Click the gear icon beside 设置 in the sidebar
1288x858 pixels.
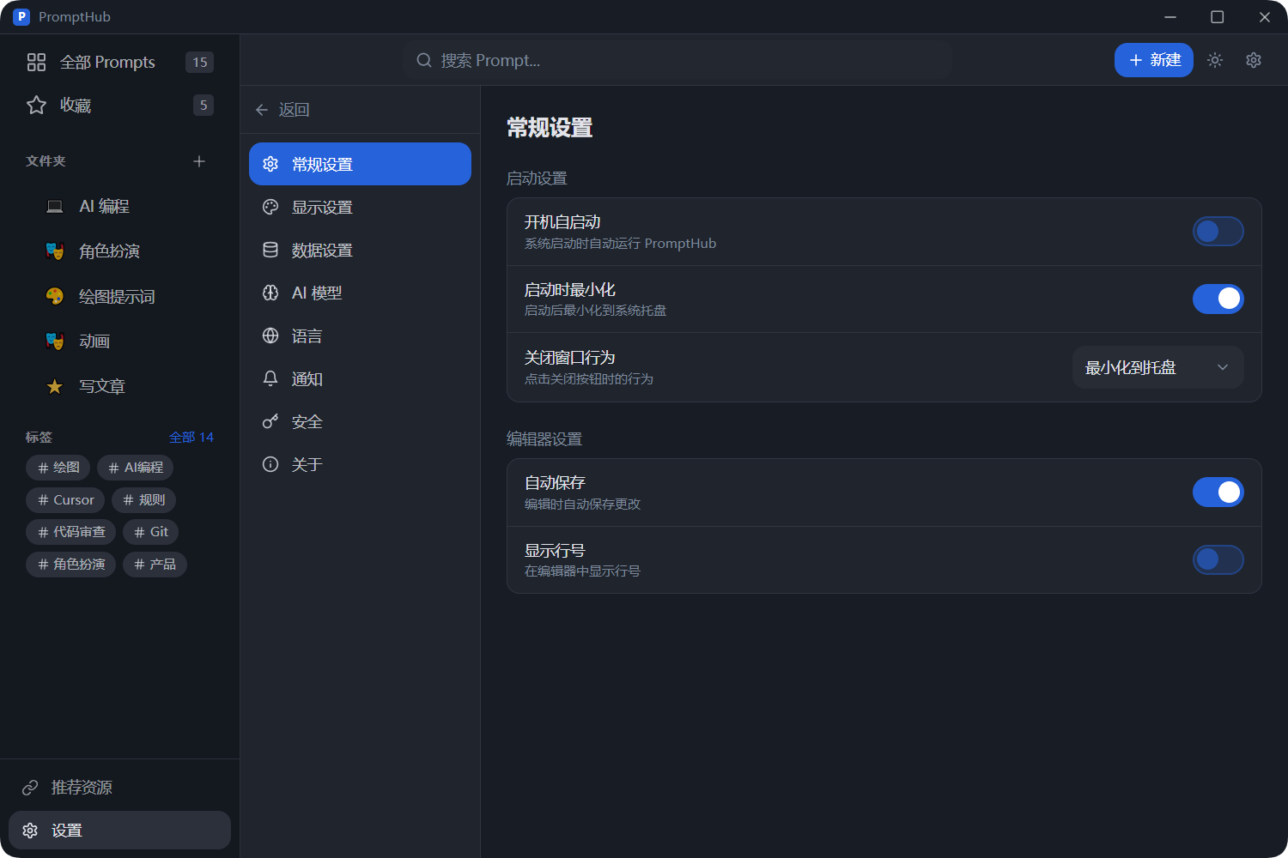pos(30,830)
